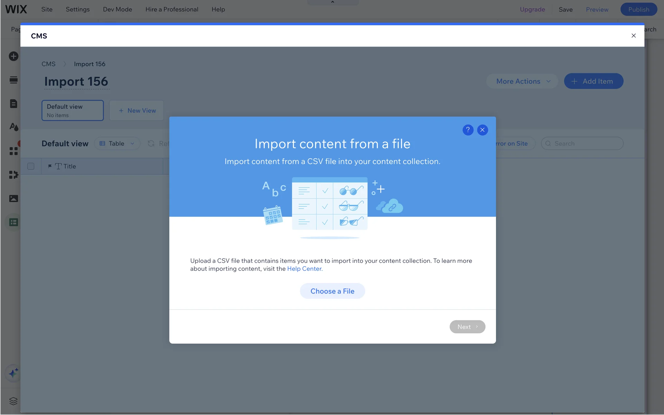
Task: Open the CMS table icon in sidebar
Action: (13, 222)
